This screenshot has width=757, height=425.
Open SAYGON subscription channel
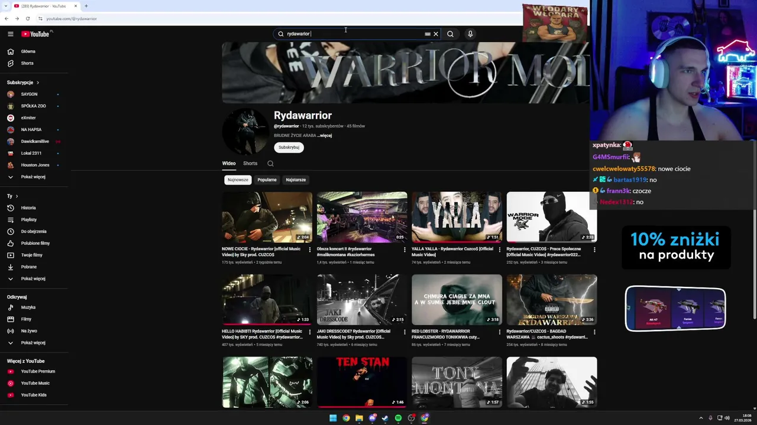click(29, 94)
